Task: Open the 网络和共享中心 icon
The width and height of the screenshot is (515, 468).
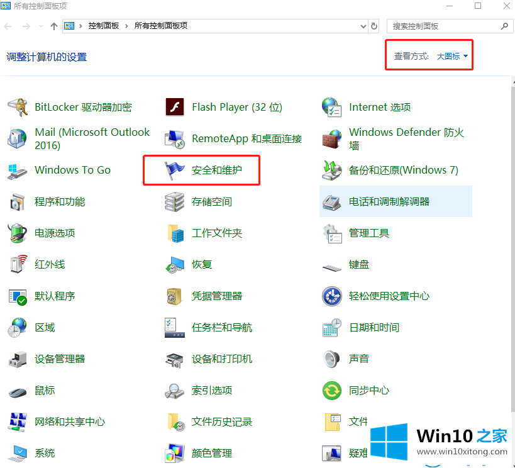Action: point(18,422)
